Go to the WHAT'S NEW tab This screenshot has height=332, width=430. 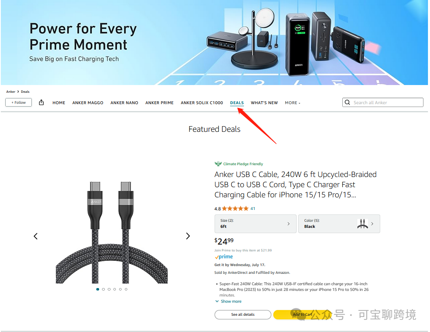click(264, 103)
